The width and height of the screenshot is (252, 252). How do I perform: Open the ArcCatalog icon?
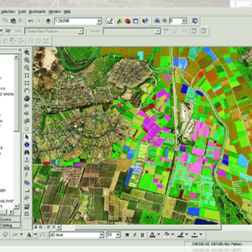click(x=120, y=22)
